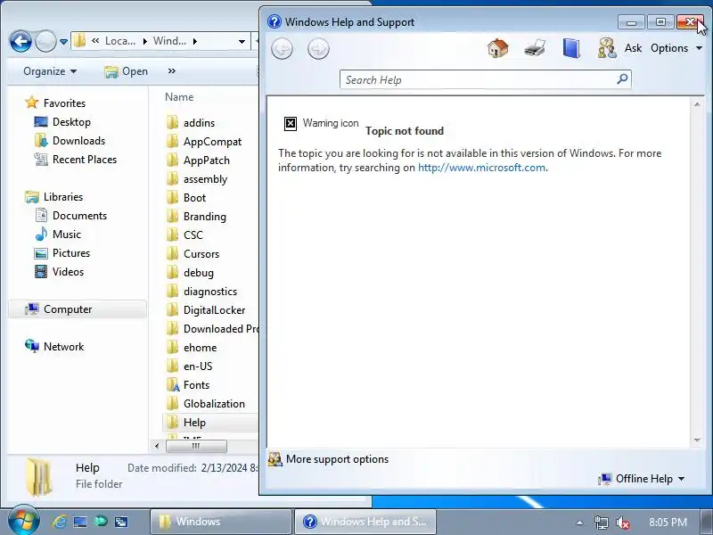Open the Videos library
The height and width of the screenshot is (535, 713).
[x=59, y=272]
